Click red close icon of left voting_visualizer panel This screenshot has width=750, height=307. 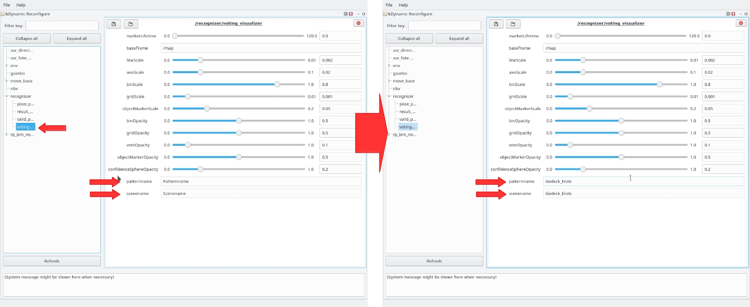click(358, 23)
